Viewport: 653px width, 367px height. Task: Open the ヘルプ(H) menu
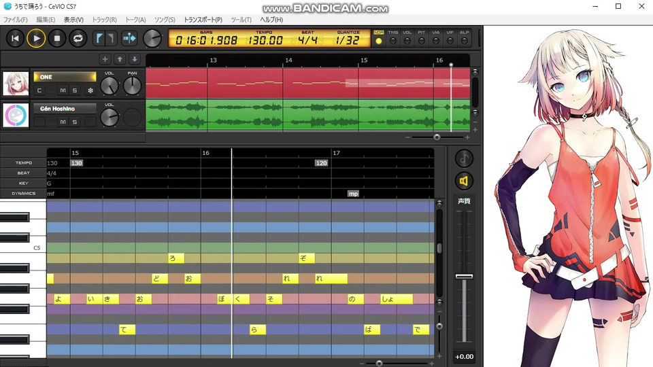coord(271,20)
